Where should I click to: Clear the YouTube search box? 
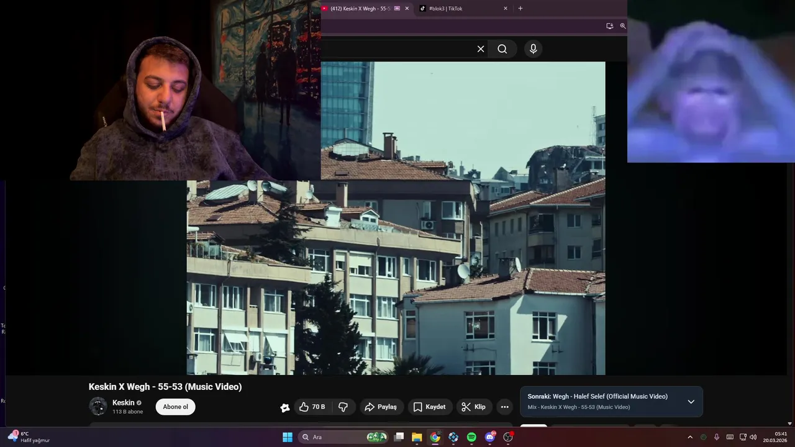480,49
